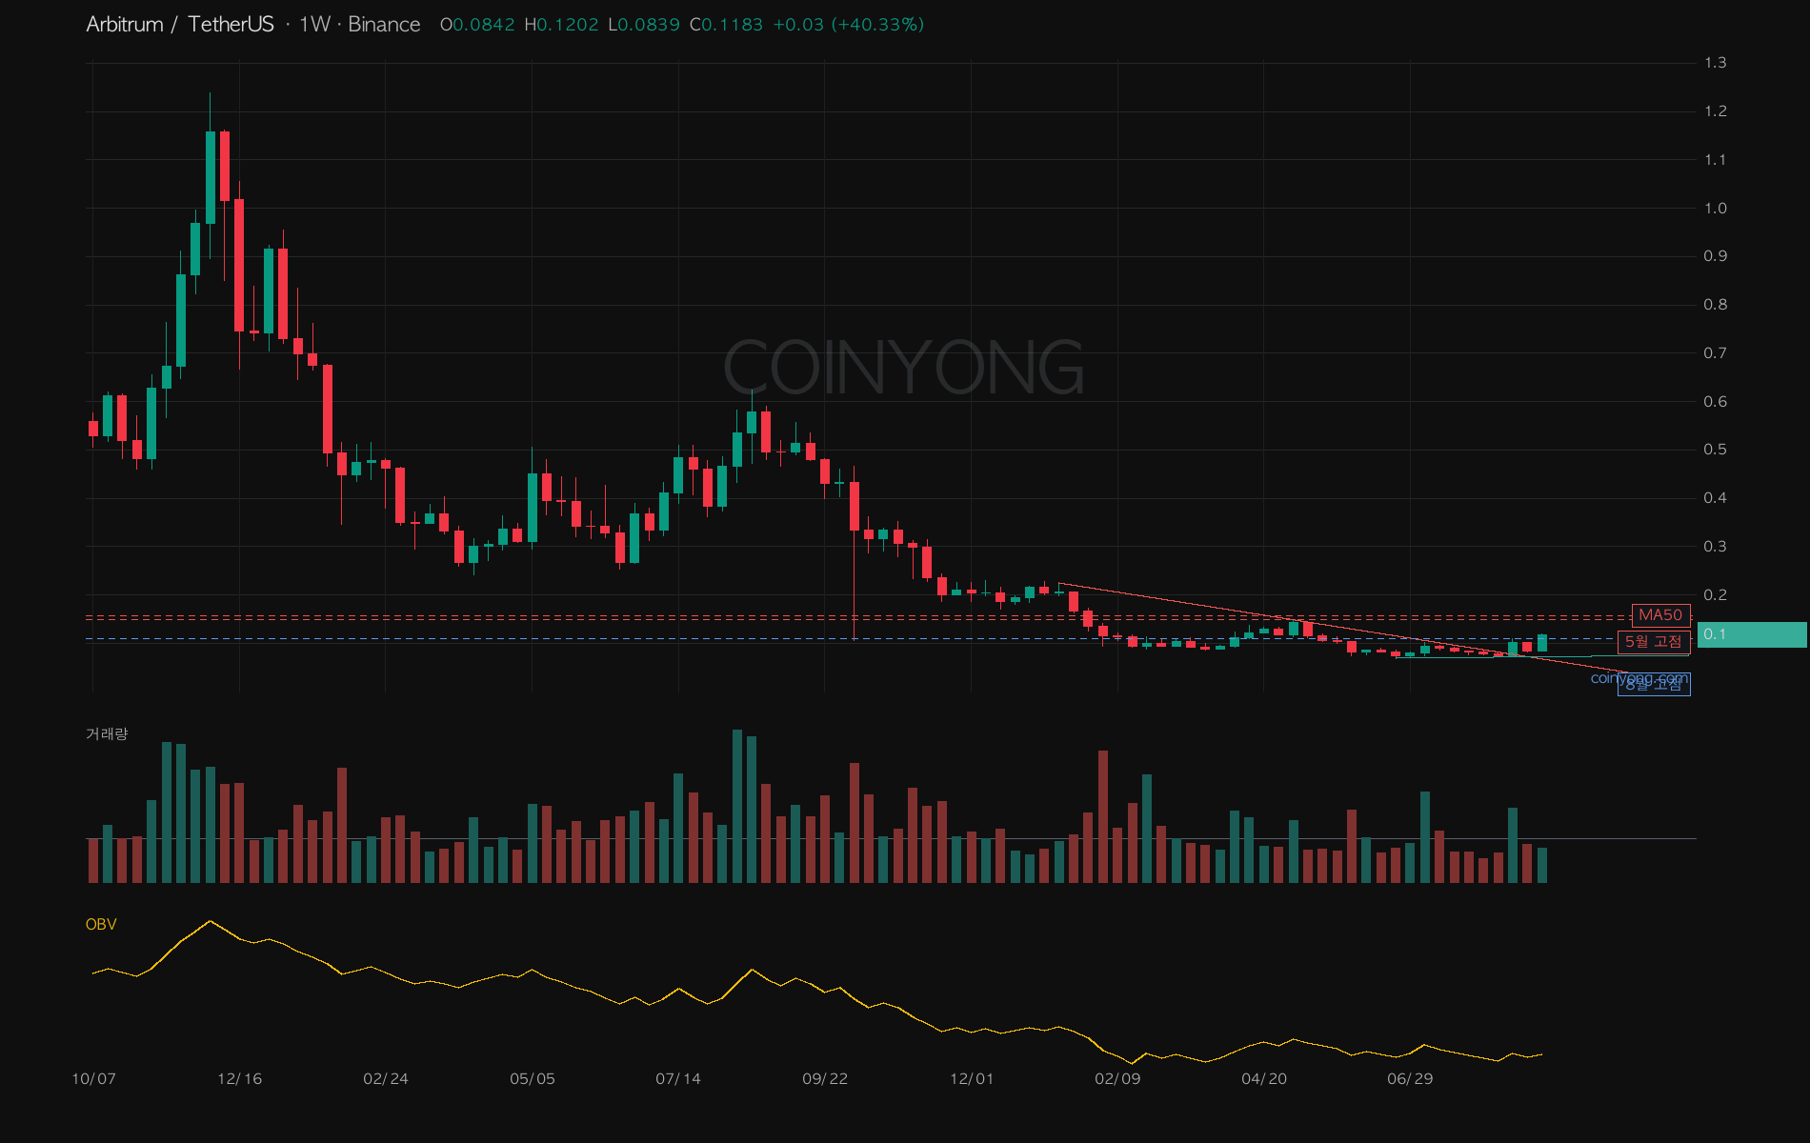Click the high value H0.1202
Viewport: 1810px width, 1143px height.
561,25
